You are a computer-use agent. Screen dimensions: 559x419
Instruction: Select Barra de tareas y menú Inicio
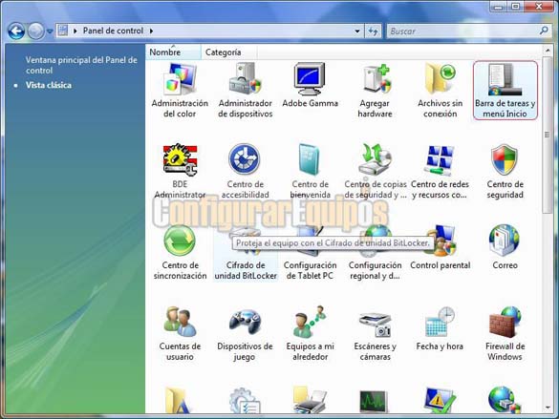point(505,91)
